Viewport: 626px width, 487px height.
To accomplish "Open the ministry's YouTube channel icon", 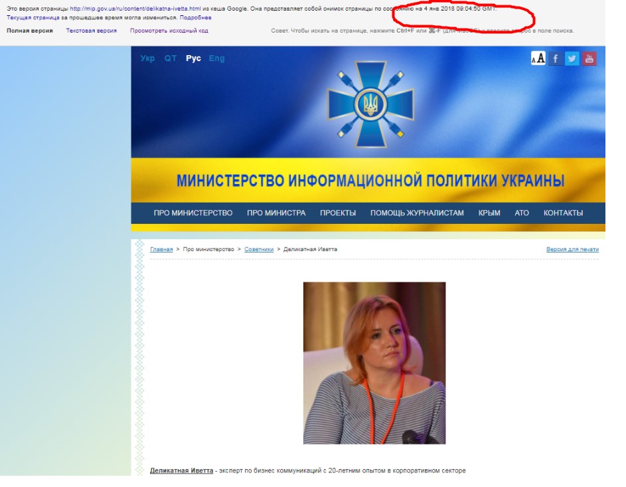I will (x=589, y=58).
